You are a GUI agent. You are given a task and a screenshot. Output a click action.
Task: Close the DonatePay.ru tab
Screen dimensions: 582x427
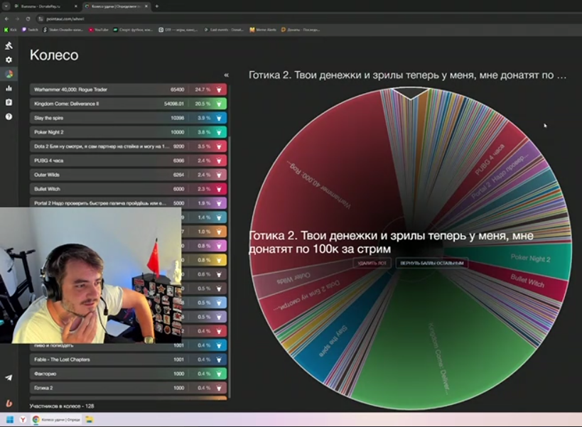pyautogui.click(x=76, y=6)
